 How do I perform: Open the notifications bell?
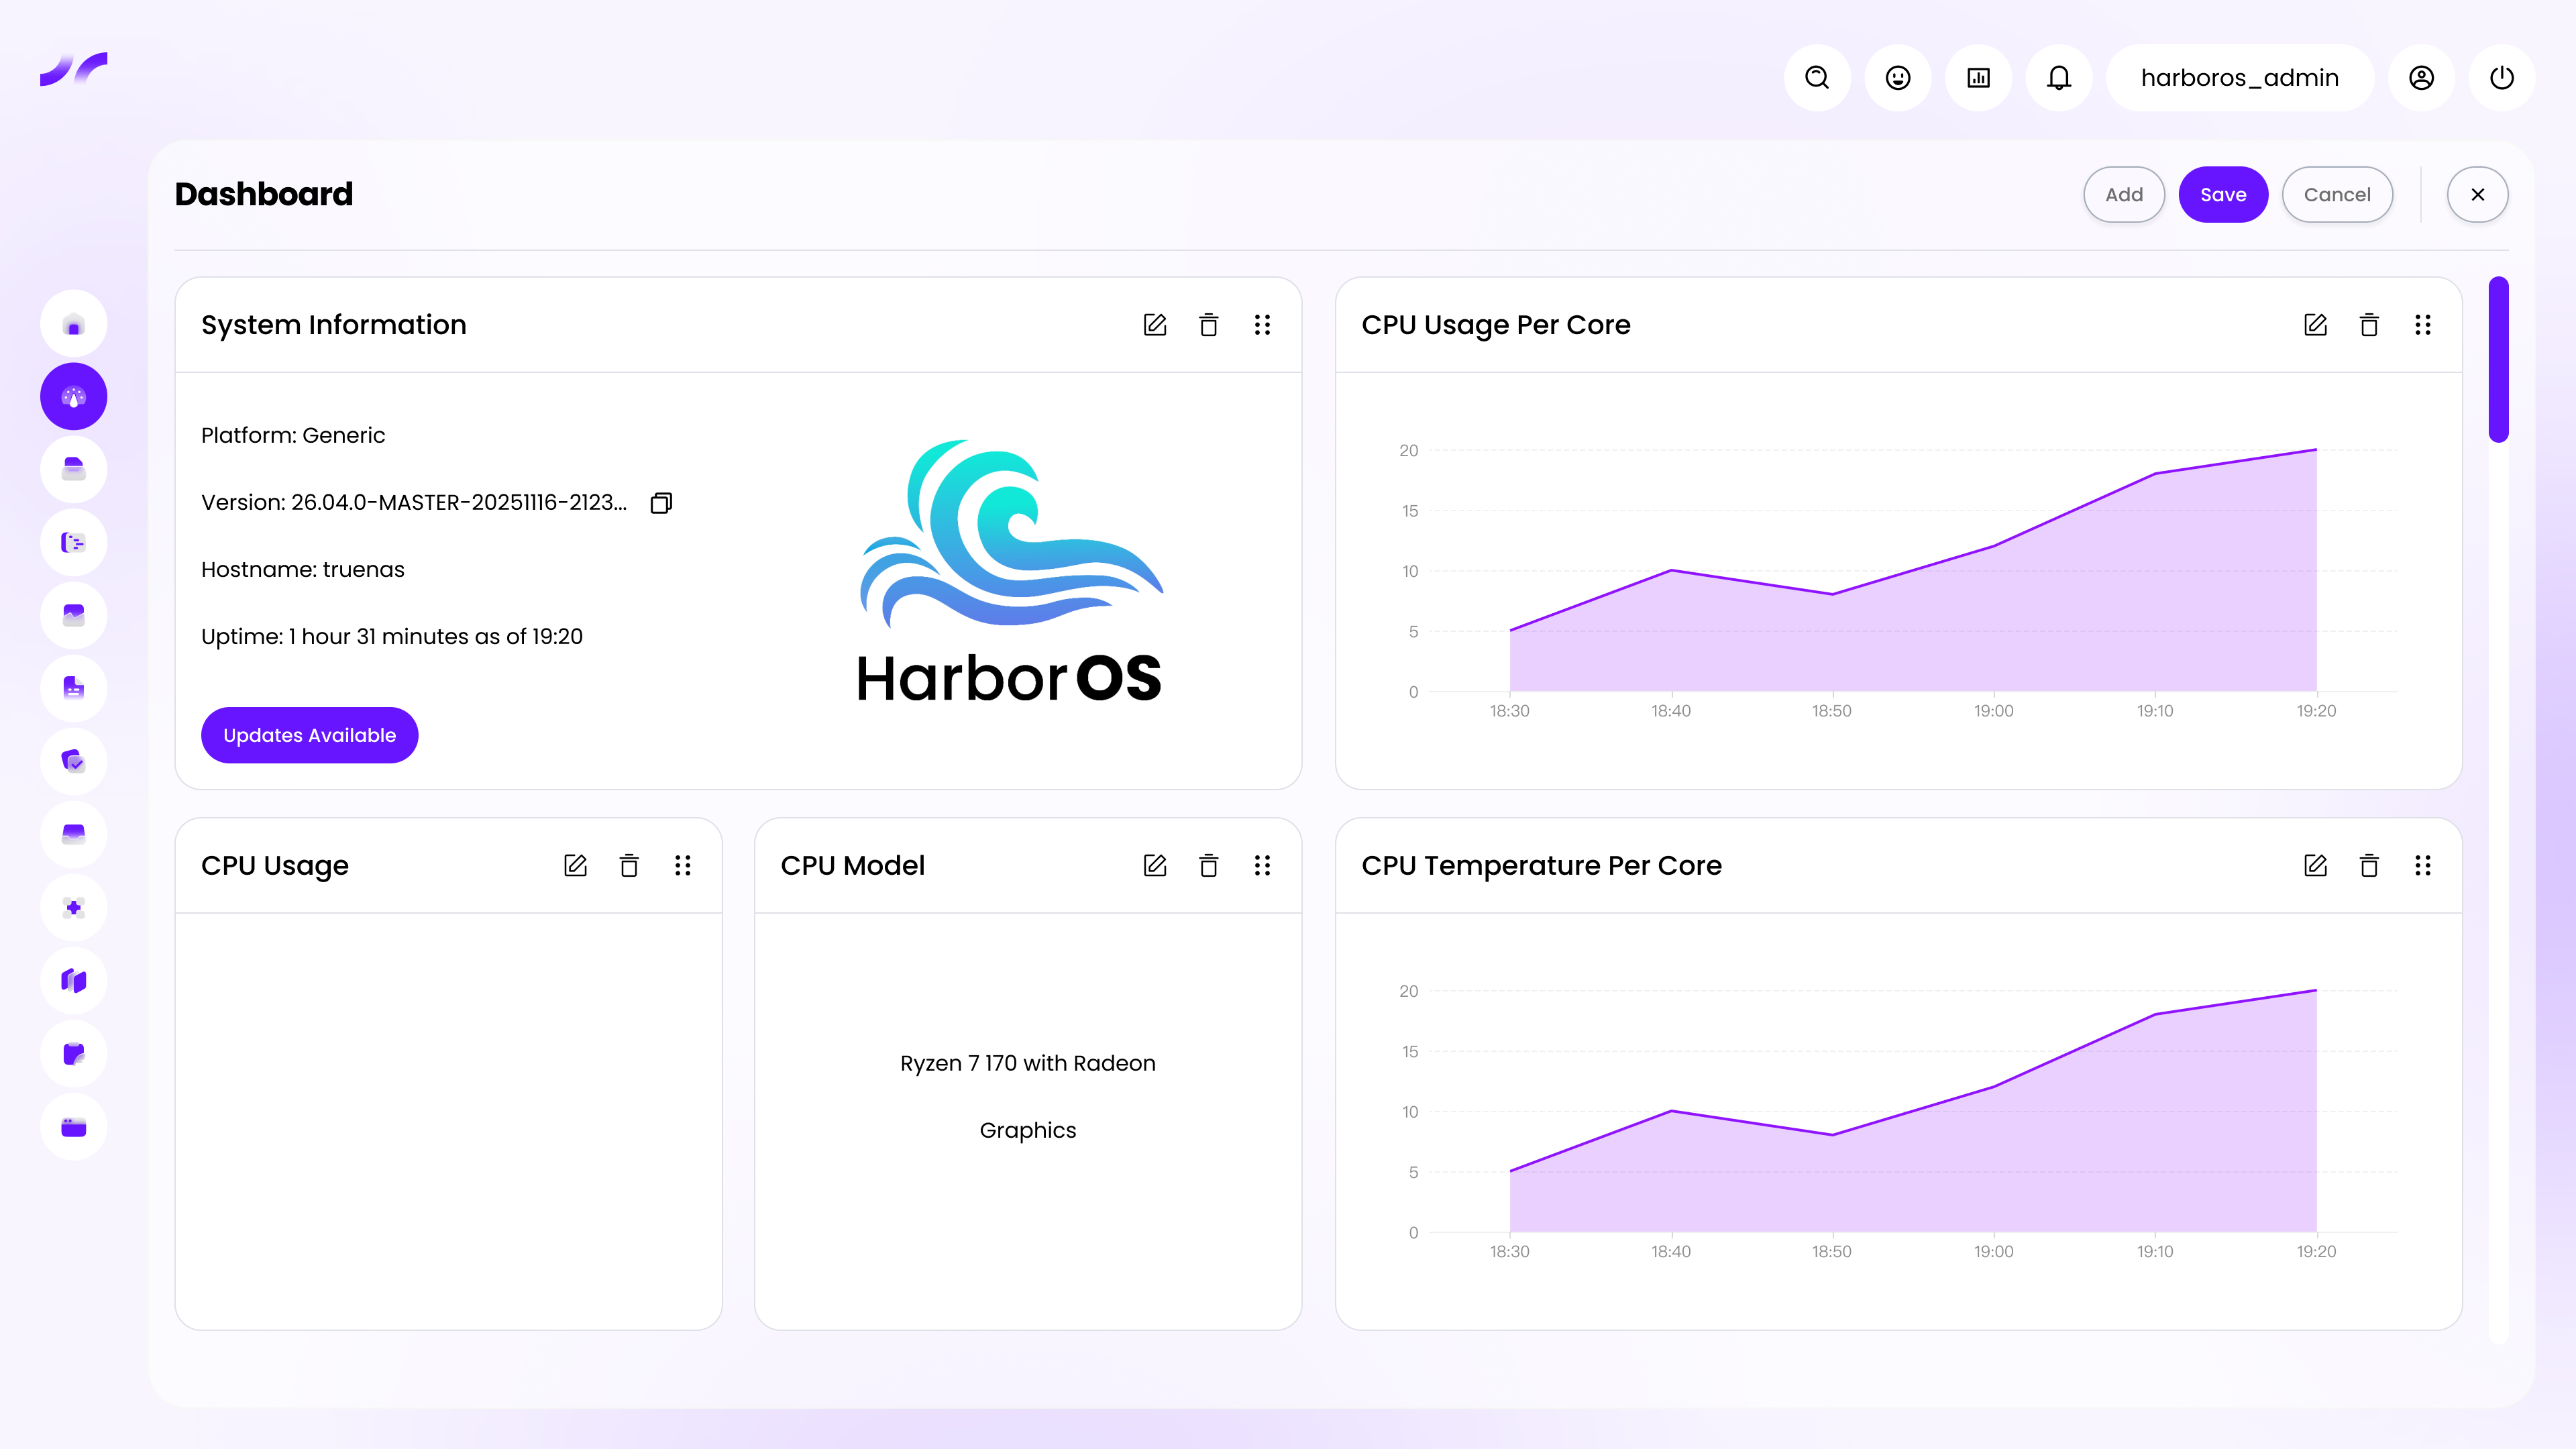click(x=2059, y=77)
